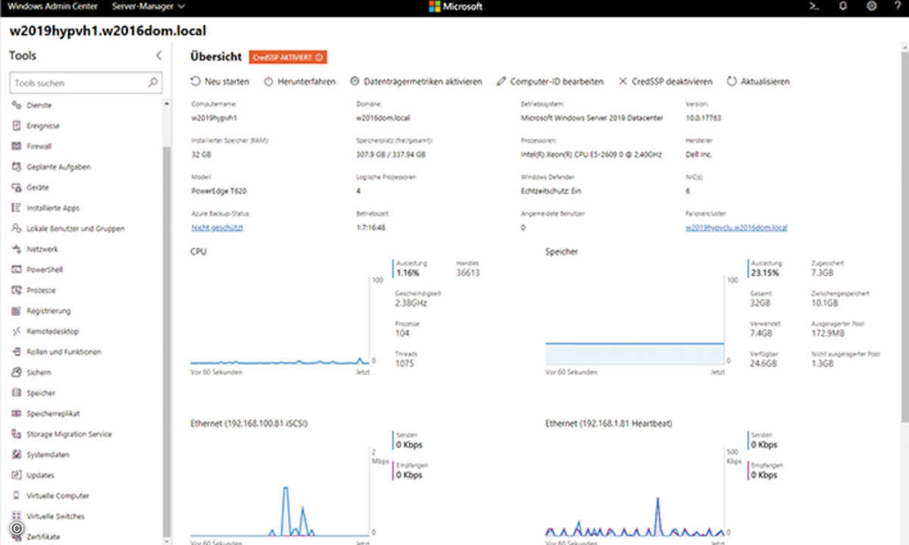This screenshot has width=909, height=545.
Task: Click the server name heading w2019hypvh1.w2016dom.local
Action: [x=107, y=31]
